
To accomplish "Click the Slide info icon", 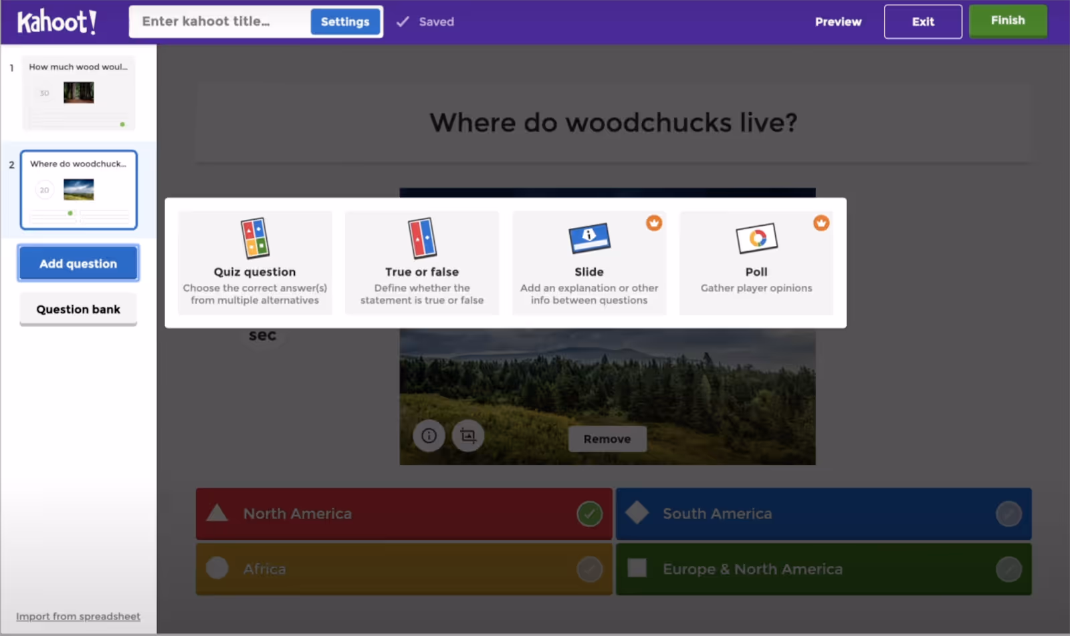I will click(x=589, y=238).
